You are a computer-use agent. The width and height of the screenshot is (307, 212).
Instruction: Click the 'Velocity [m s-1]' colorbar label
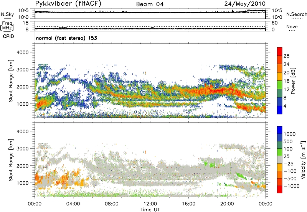point(303,160)
